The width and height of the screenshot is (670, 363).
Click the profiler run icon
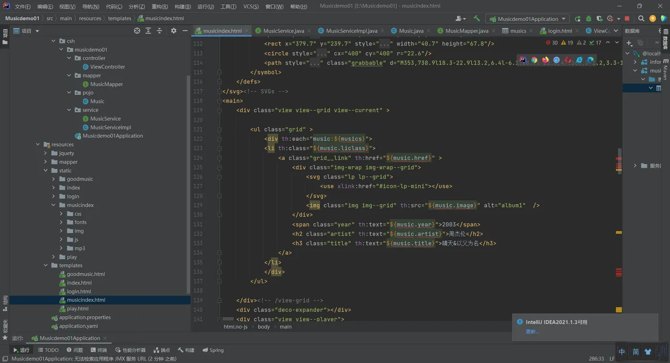(611, 19)
